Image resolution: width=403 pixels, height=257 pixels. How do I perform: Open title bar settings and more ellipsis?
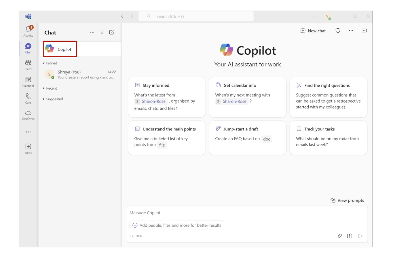(x=315, y=16)
